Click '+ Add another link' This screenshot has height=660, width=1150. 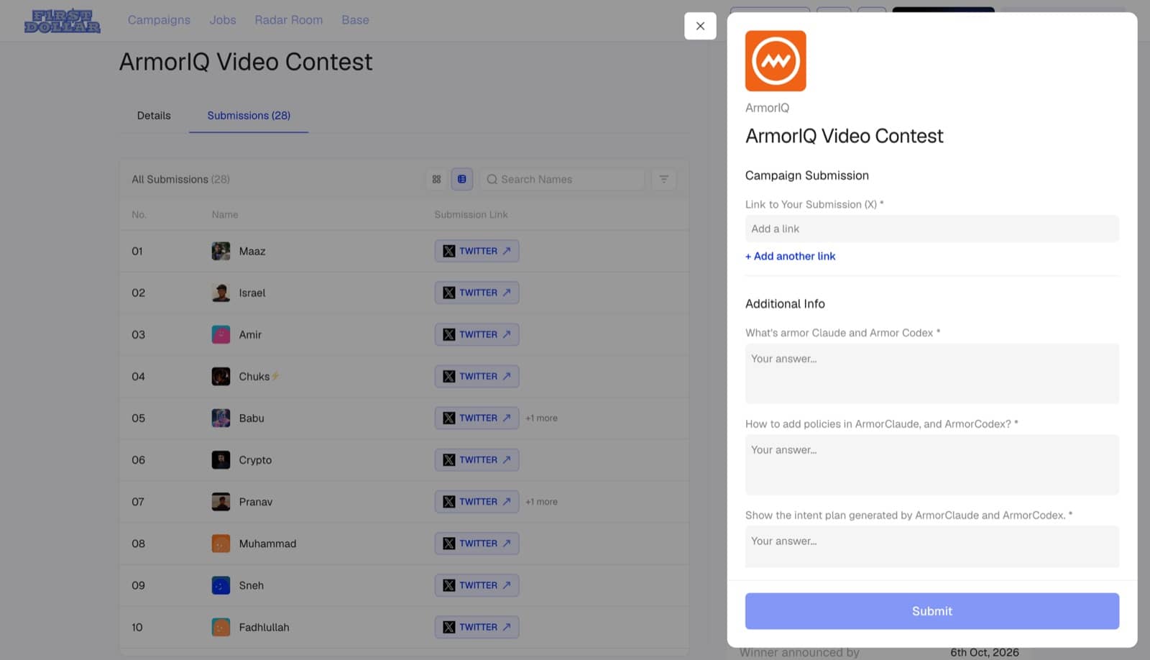[790, 256]
